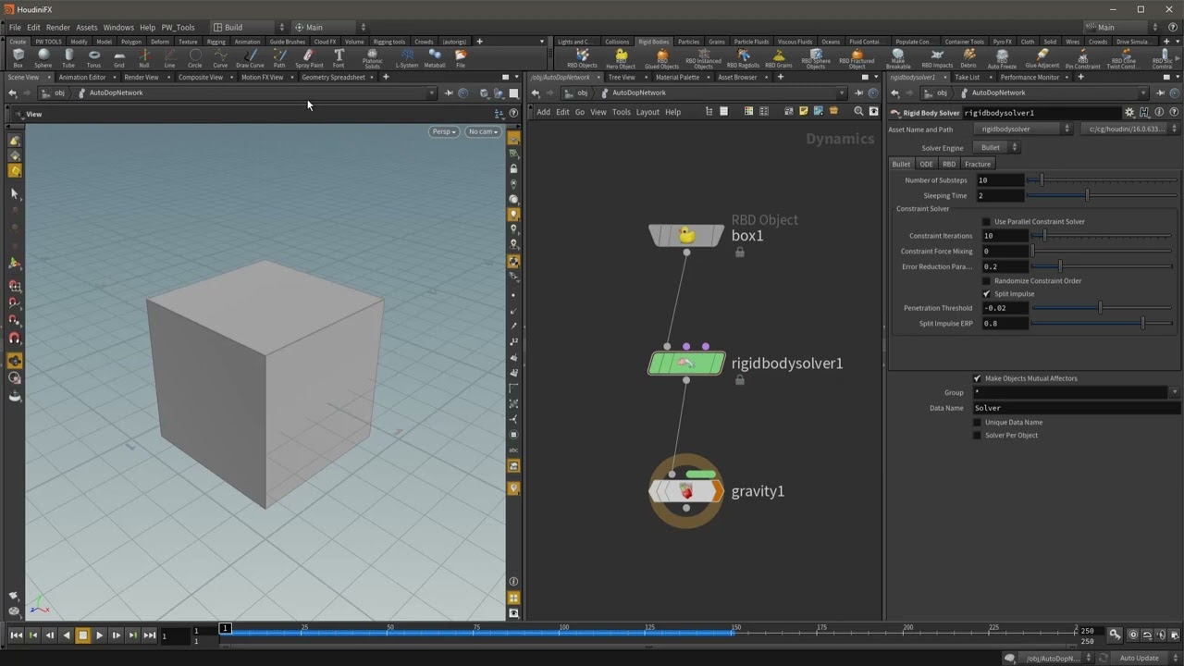Image resolution: width=1184 pixels, height=666 pixels.
Task: Open the network editor Tools menu
Action: (x=622, y=112)
